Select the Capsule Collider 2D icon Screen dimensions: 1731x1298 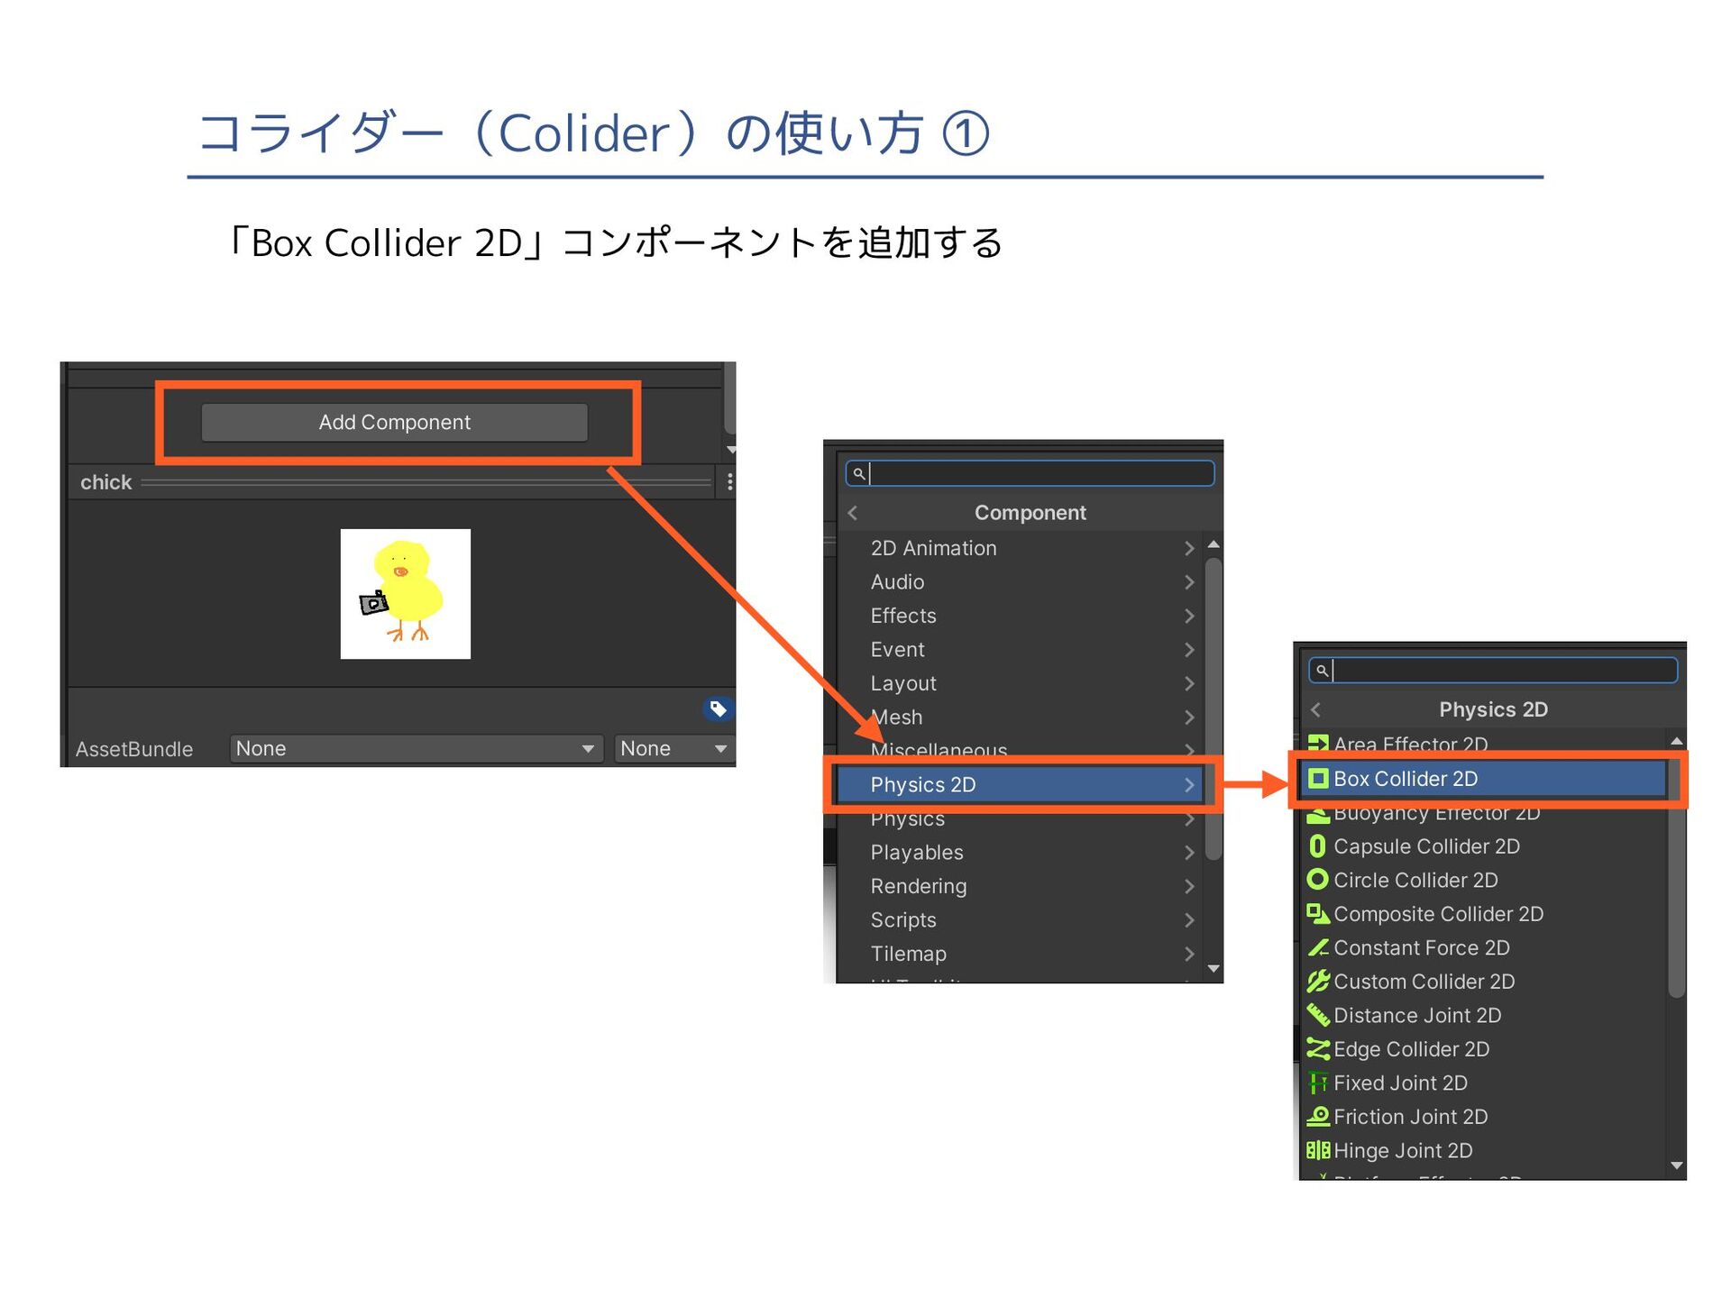click(x=1317, y=846)
